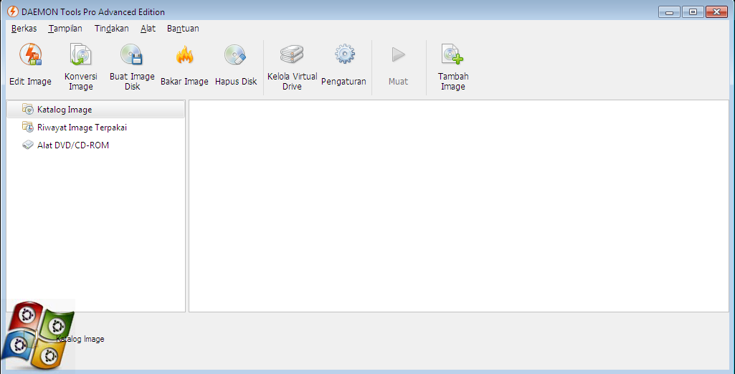Select Buat Image Disk toolbar icon

point(132,54)
